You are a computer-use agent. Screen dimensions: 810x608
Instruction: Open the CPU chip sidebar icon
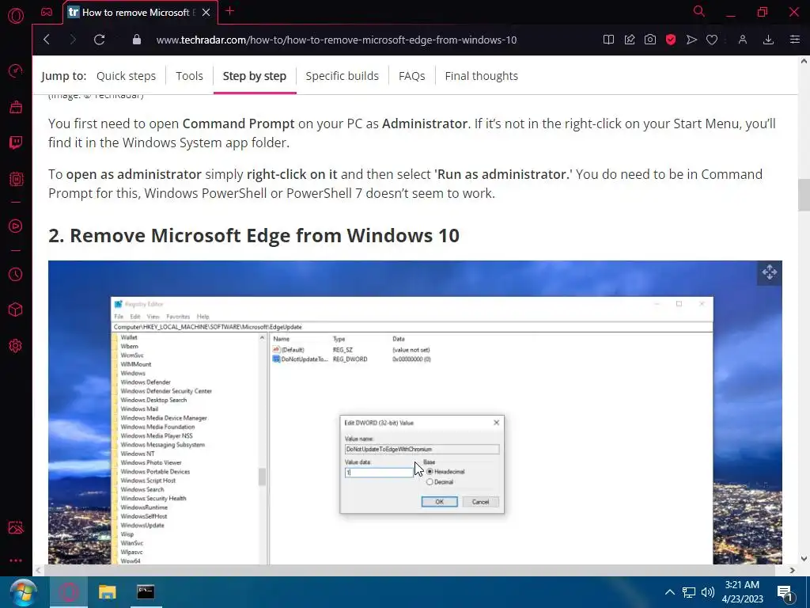point(16,179)
